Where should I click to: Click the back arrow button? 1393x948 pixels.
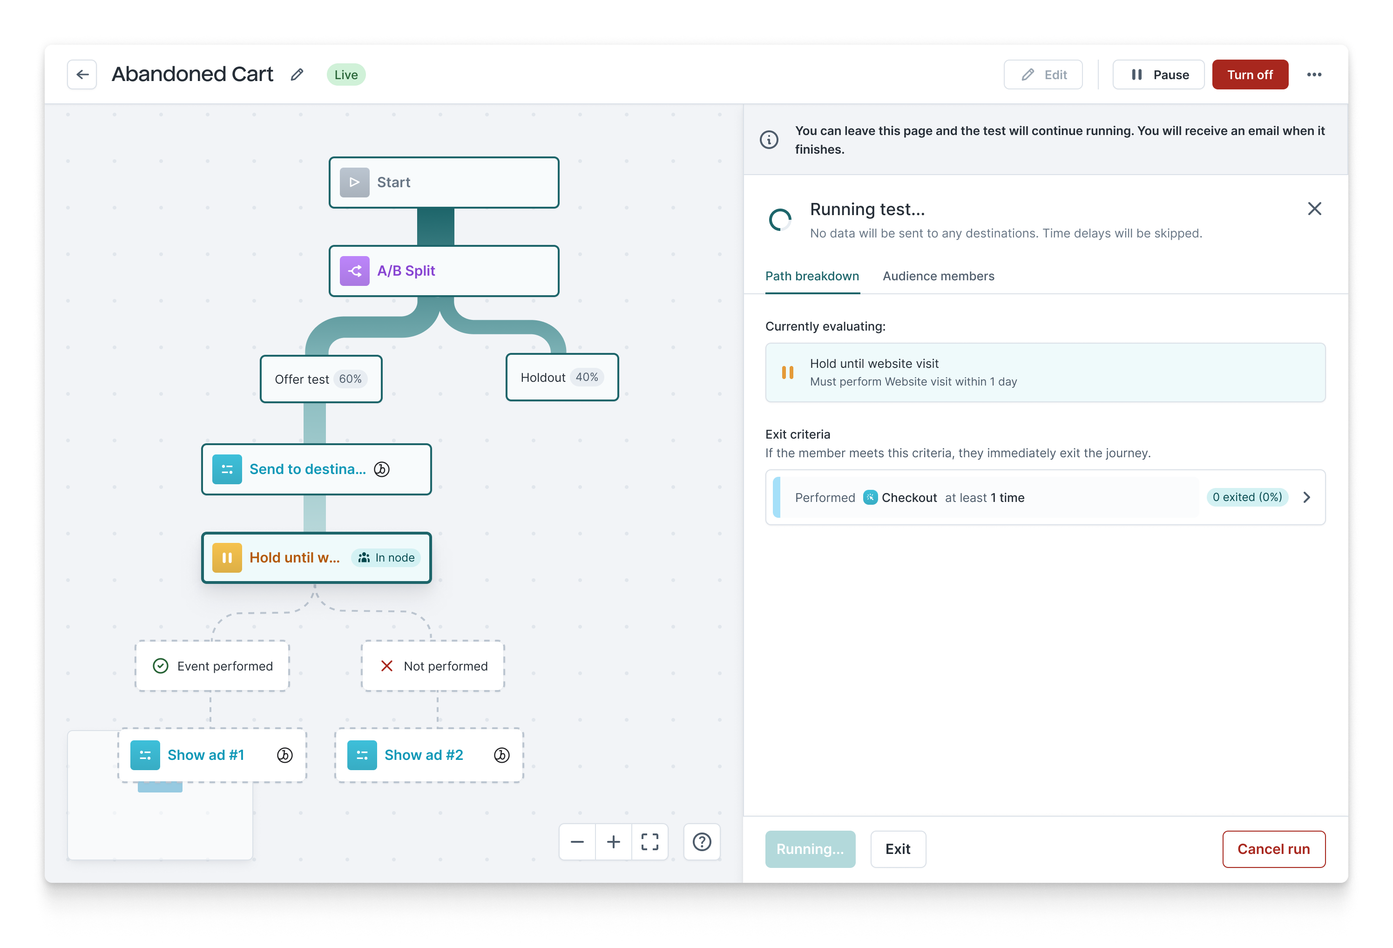(x=82, y=75)
